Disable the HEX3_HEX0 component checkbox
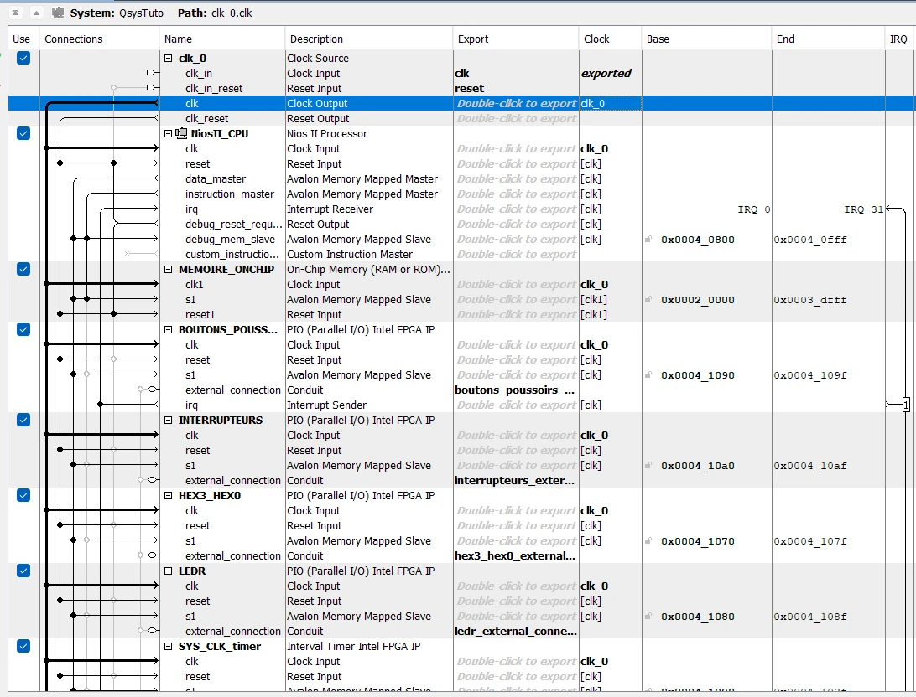 pos(23,496)
